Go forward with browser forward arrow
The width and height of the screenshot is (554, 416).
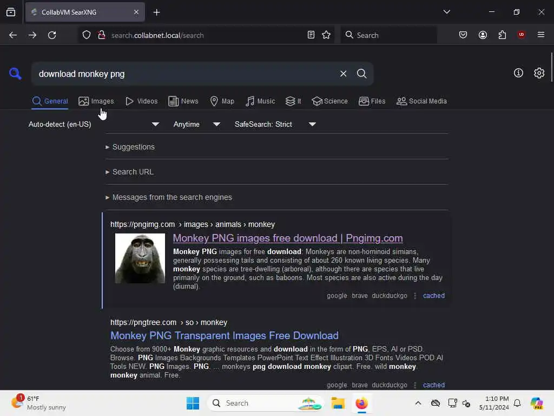[32, 35]
